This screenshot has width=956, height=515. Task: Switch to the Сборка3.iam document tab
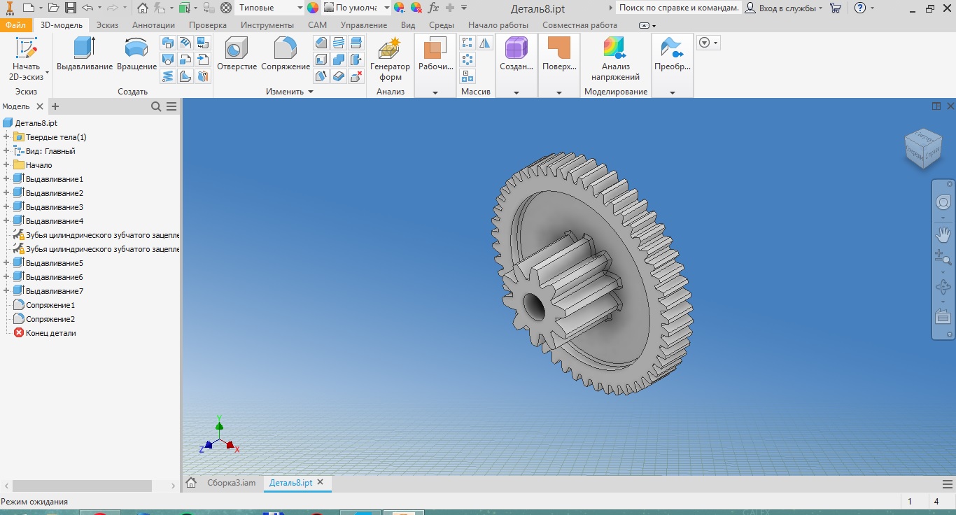(x=231, y=483)
